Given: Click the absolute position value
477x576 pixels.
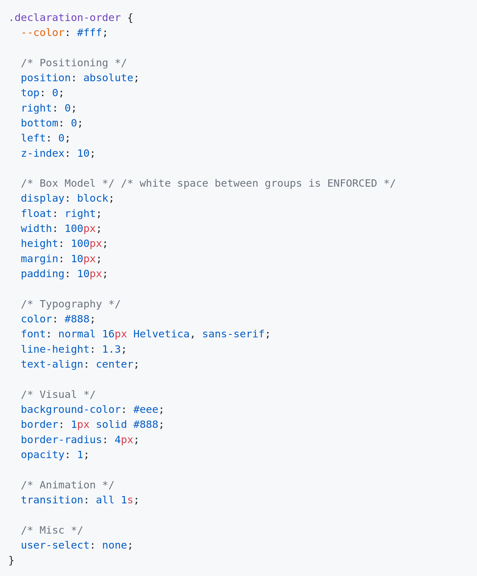Looking at the screenshot, I should click(108, 78).
